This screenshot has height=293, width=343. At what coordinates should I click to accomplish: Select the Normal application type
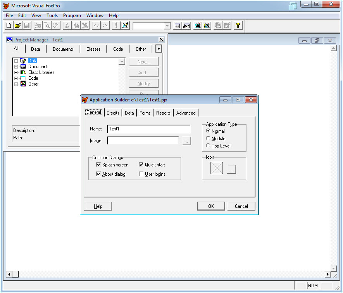208,131
